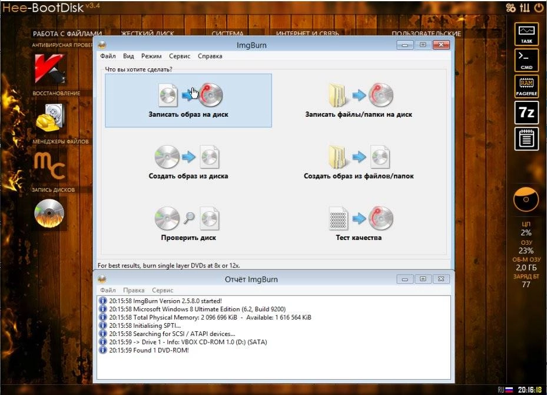
Task: Open Сервис menu in log window
Action: point(163,290)
